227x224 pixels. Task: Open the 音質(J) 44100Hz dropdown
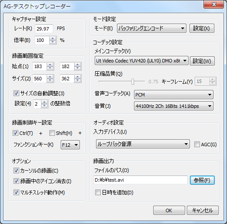[x=174, y=106]
